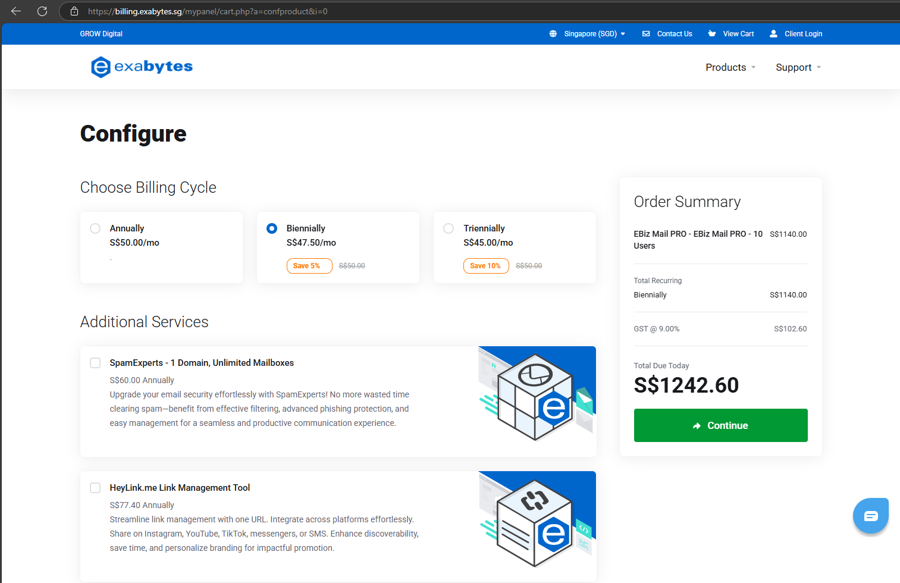The width and height of the screenshot is (900, 583).
Task: Click the S$102.60 GST amount
Action: click(x=791, y=329)
